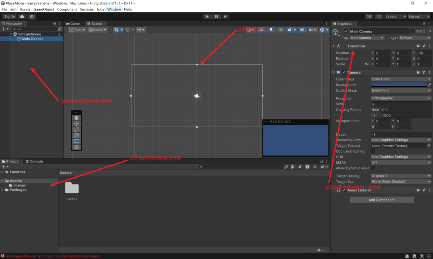Open the GameObject menu

[x=44, y=9]
